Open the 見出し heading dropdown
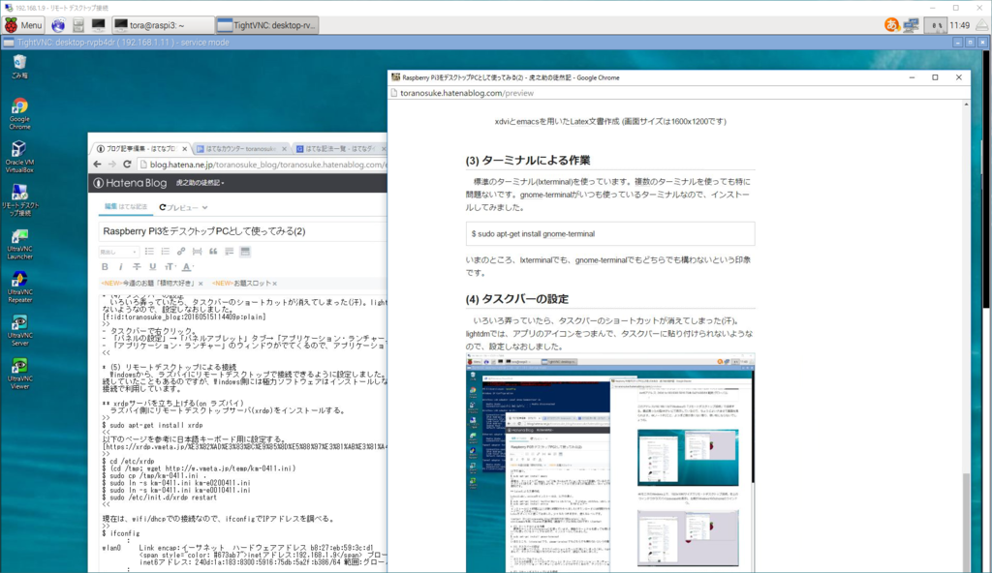992x573 pixels. 118,252
